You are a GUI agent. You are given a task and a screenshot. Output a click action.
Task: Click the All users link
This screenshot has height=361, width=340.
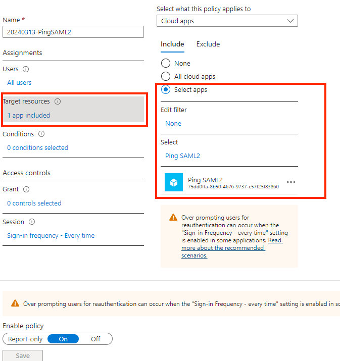tap(19, 83)
